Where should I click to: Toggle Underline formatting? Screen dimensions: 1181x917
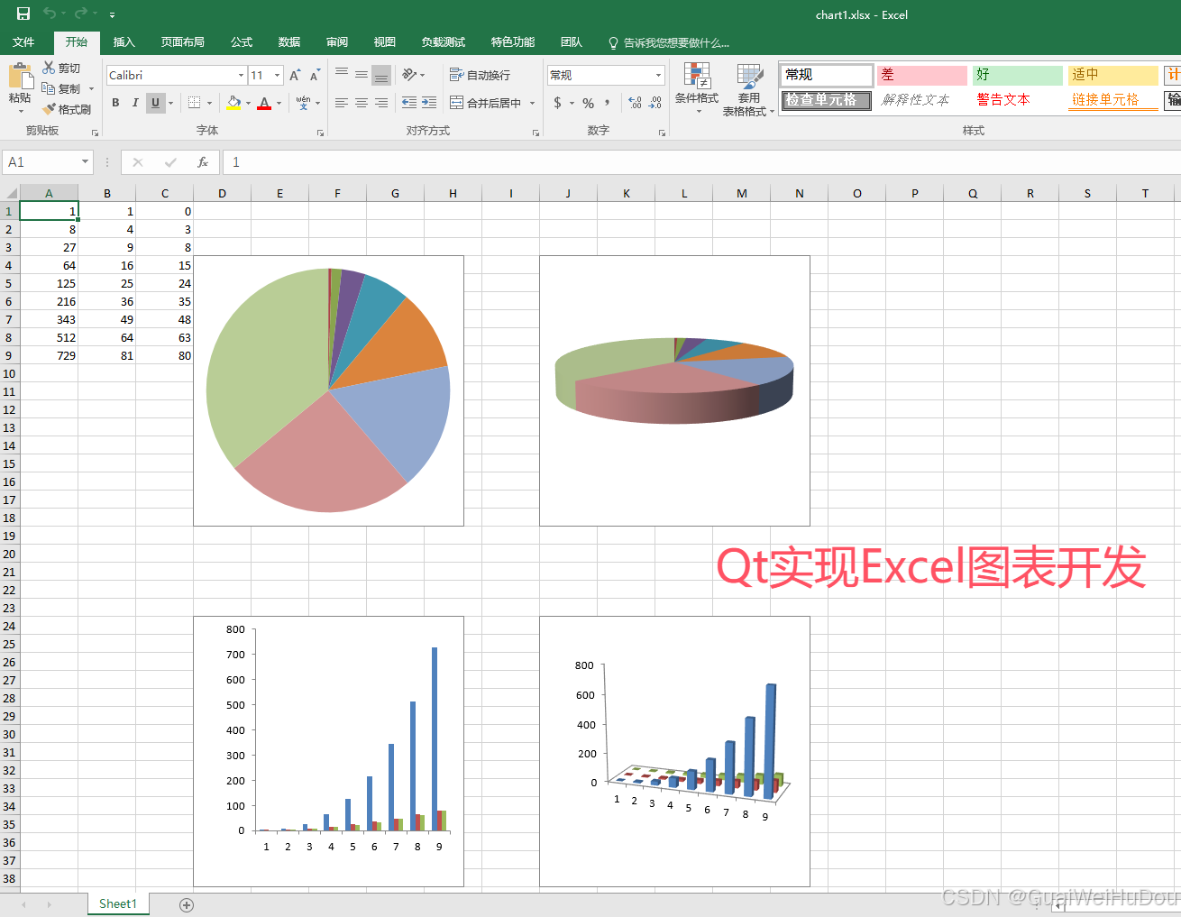155,103
